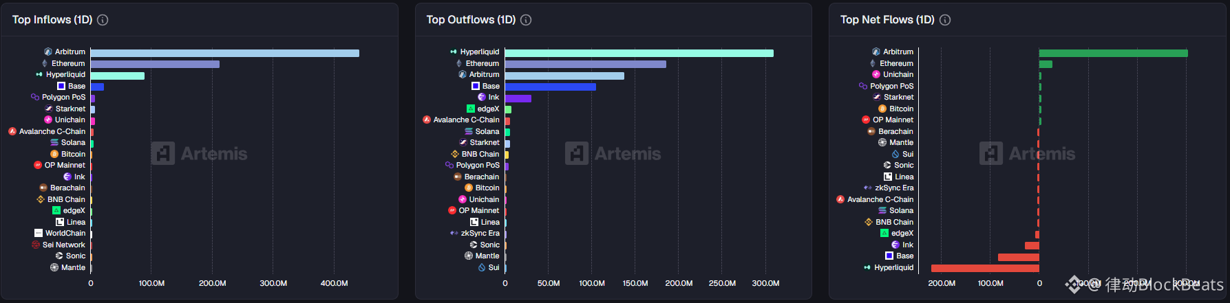Select the red Hyperliquid net flow bar
Image resolution: width=1230 pixels, height=303 pixels.
click(x=985, y=268)
